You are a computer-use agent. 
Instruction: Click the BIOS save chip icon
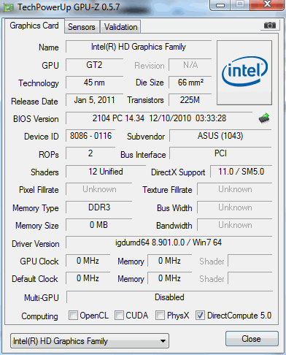264,118
